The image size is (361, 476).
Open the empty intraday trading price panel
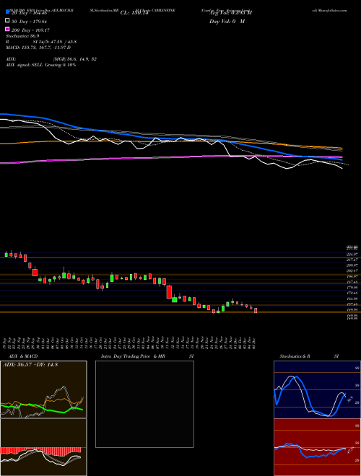point(144,404)
